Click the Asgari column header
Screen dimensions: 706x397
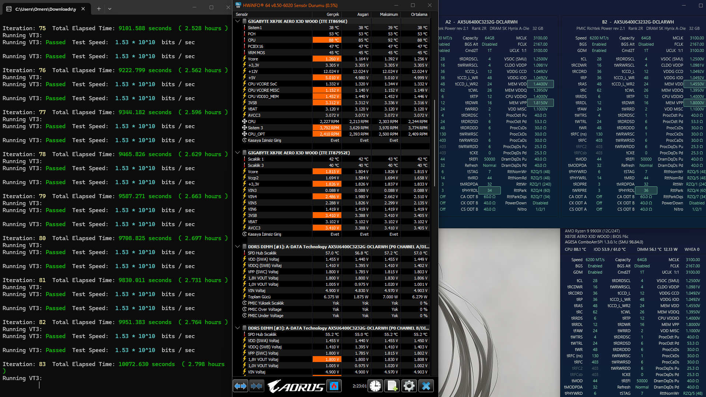(x=356, y=14)
